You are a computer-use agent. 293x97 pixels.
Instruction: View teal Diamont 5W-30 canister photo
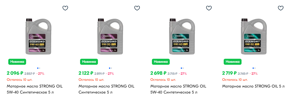point(254,36)
